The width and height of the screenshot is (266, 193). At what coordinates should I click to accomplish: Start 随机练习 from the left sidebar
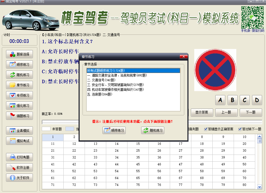[20, 75]
